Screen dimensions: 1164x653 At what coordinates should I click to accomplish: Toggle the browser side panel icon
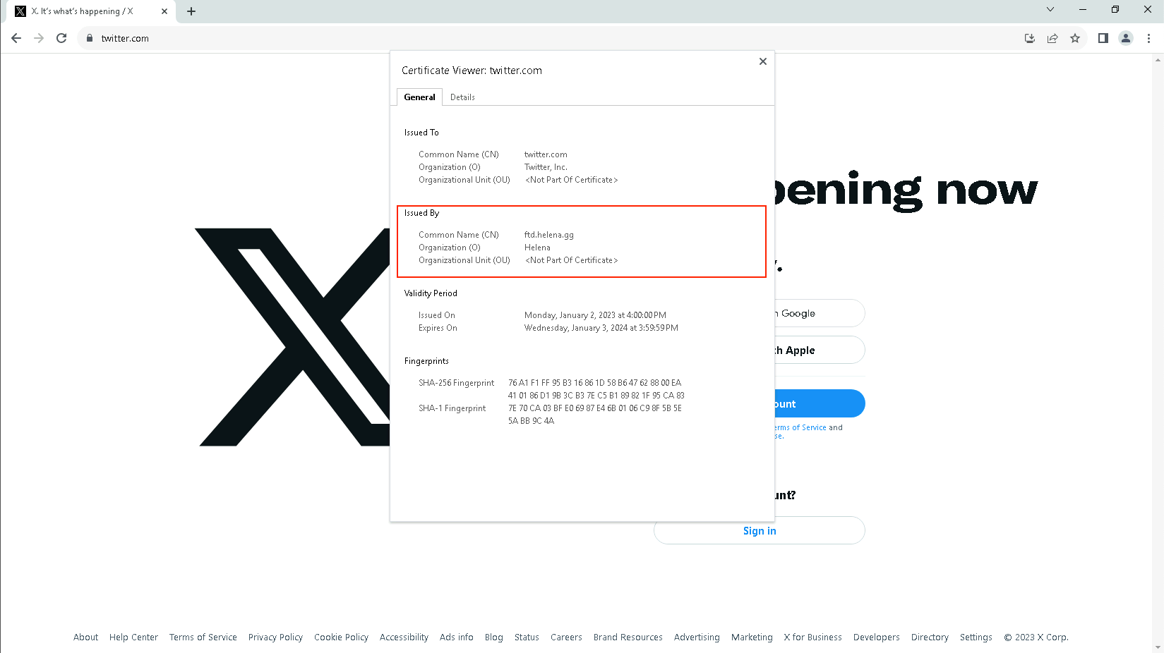[x=1103, y=38]
